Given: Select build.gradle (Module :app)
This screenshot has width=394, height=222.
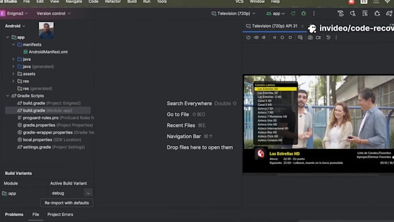Looking at the screenshot, I should (x=48, y=110).
